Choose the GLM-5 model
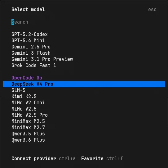The image size is (168, 168). pos(84,90)
